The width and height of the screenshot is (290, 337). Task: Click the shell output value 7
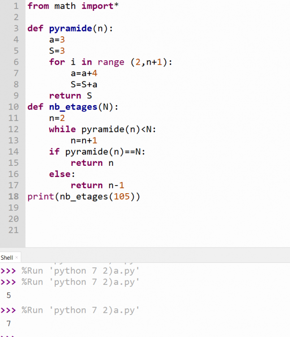[9, 324]
